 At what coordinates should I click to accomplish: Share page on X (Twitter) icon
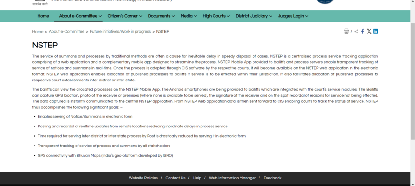point(369,32)
